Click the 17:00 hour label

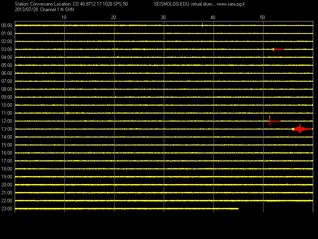pyautogui.click(x=7, y=161)
